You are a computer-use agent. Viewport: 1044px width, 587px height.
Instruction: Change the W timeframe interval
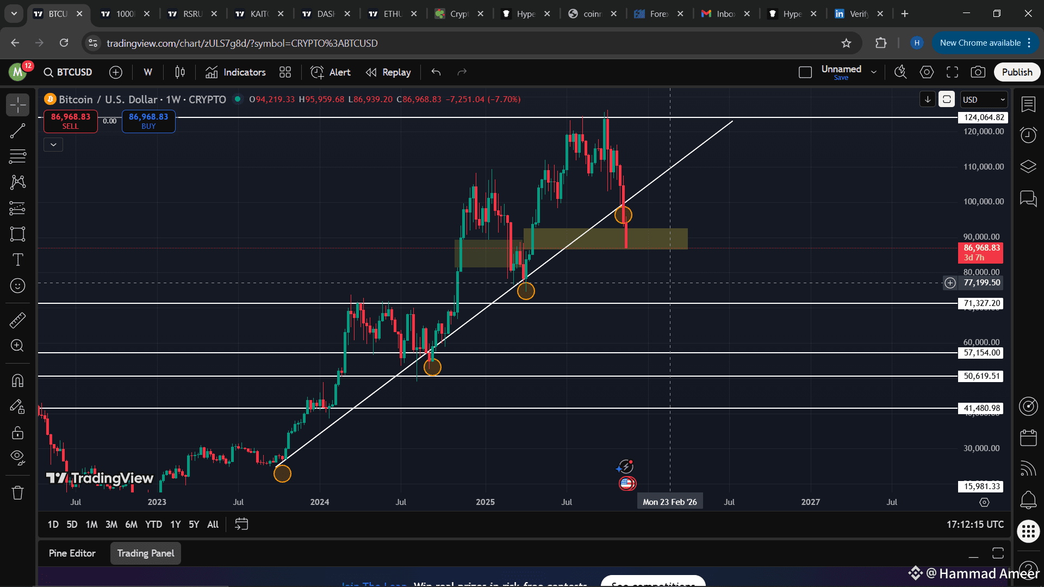pos(148,72)
